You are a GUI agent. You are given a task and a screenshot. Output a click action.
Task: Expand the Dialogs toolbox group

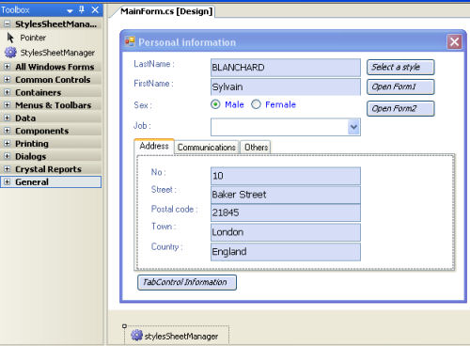(x=7, y=156)
